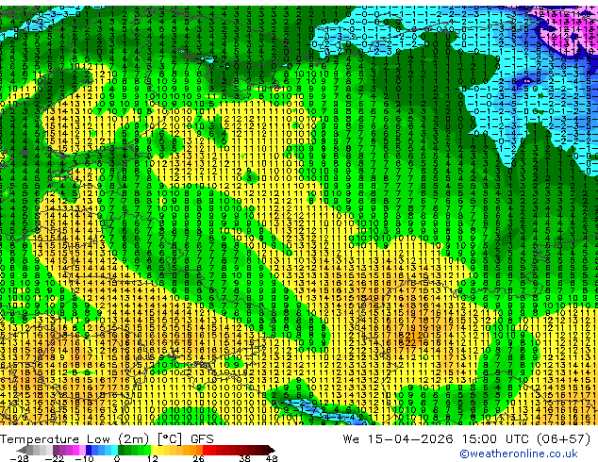Click the 48 label on color scale

click(272, 458)
